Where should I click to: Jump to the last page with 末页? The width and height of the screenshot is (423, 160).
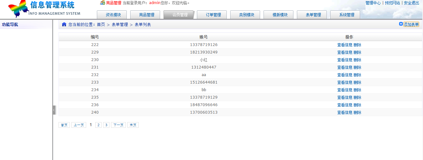click(133, 125)
